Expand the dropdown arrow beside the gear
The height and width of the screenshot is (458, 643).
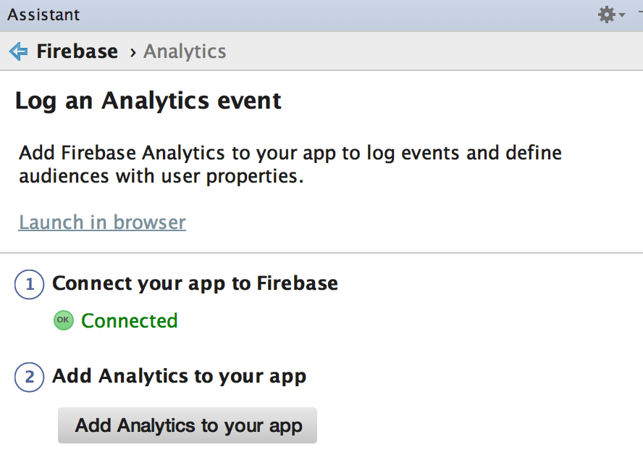click(x=622, y=14)
